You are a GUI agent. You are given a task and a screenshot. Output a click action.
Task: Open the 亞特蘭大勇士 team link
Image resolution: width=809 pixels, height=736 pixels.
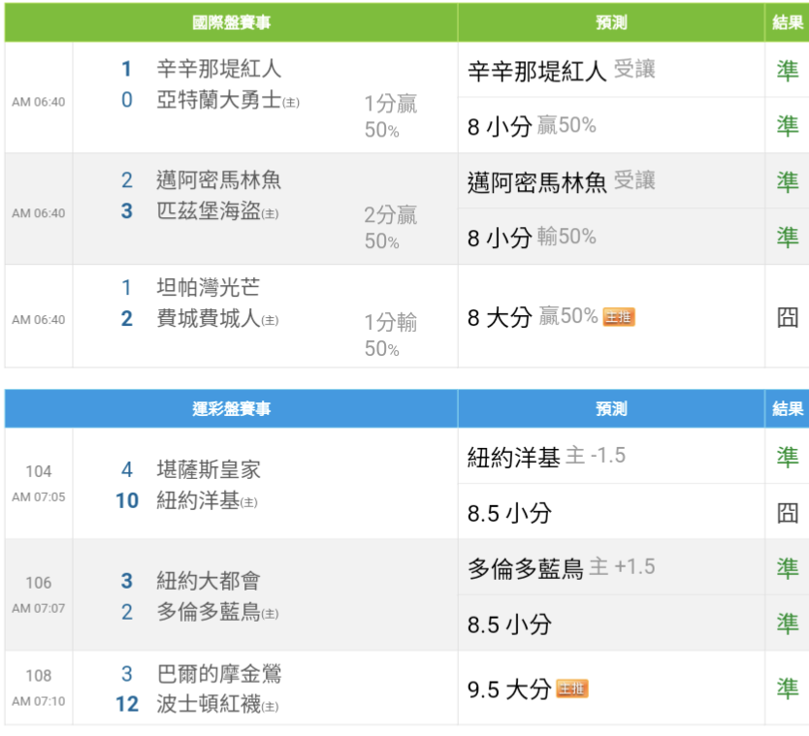(218, 99)
